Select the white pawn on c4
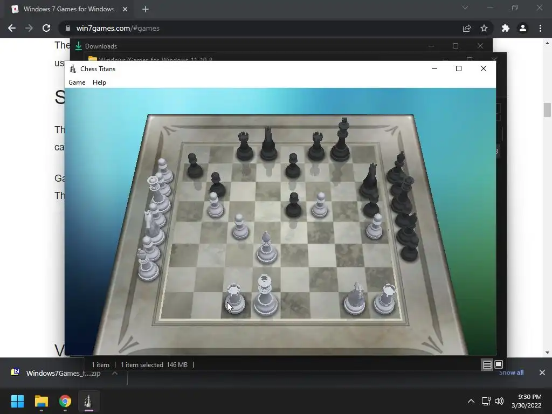The image size is (552, 414). [240, 227]
